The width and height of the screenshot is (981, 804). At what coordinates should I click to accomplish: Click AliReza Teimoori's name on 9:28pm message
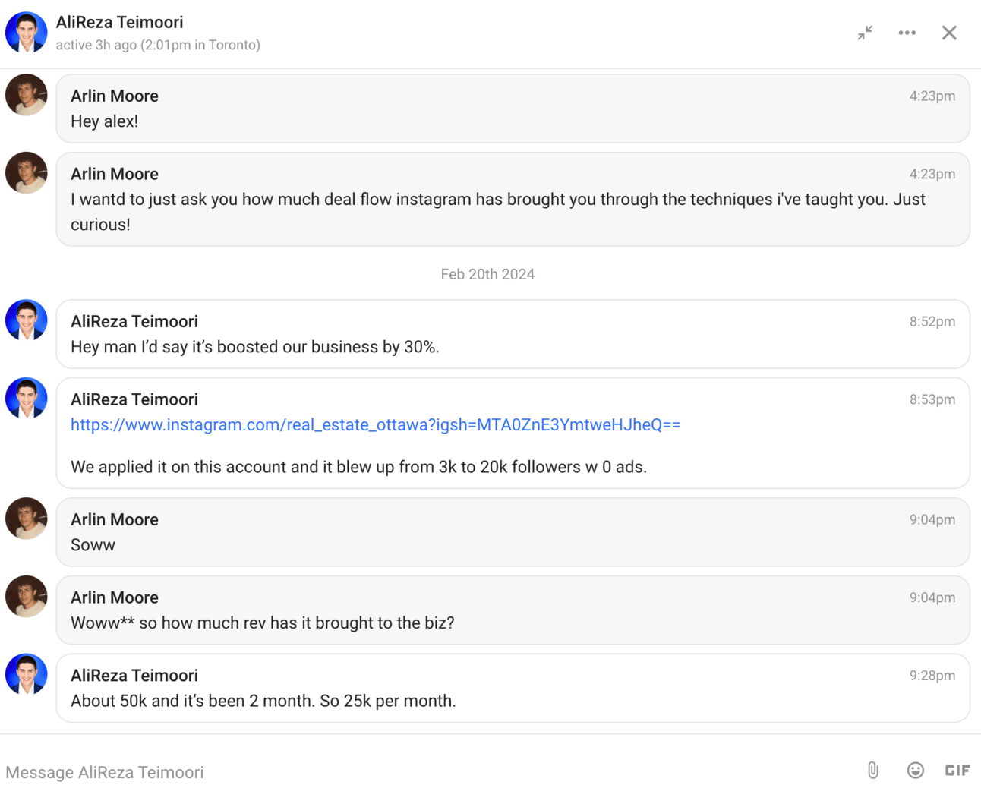[x=134, y=676]
